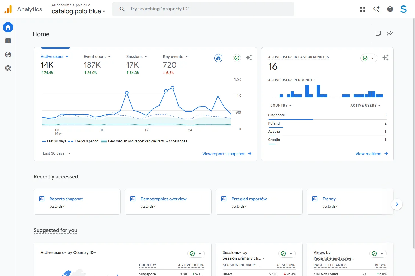
Task: Open the catalog.polo.blue property selector
Action: coord(79,11)
